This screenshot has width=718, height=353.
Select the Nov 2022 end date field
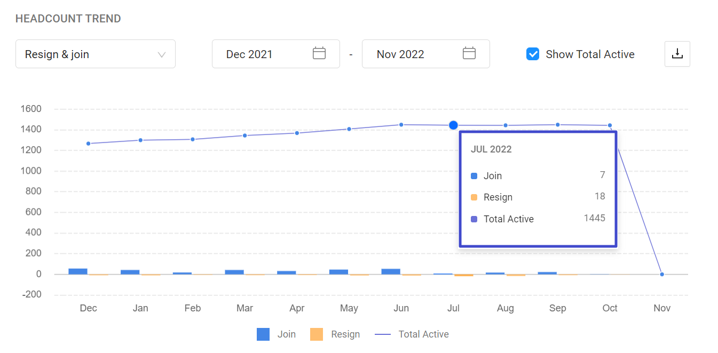[x=400, y=54]
